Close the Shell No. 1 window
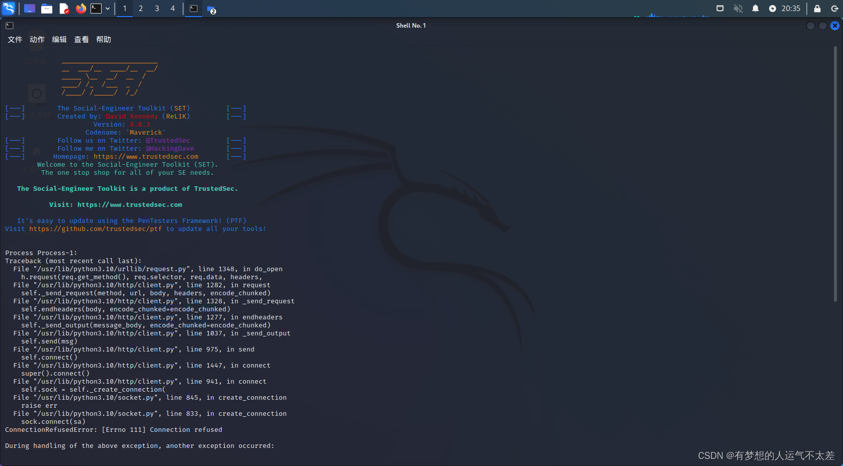Screen dimensions: 843x466 click(x=835, y=26)
